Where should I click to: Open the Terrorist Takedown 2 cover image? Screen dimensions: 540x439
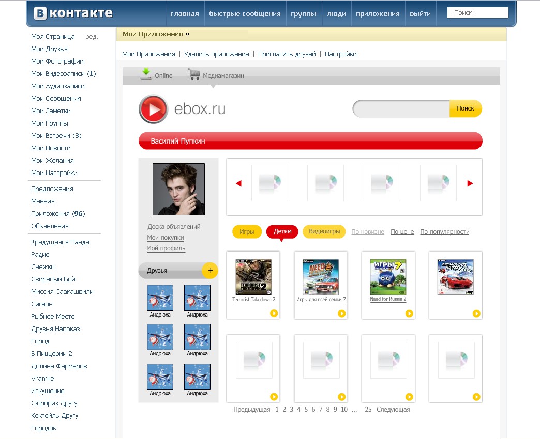[x=253, y=277]
